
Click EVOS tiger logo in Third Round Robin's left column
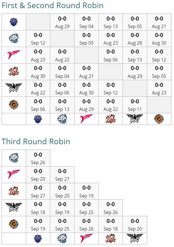[x=14, y=158]
